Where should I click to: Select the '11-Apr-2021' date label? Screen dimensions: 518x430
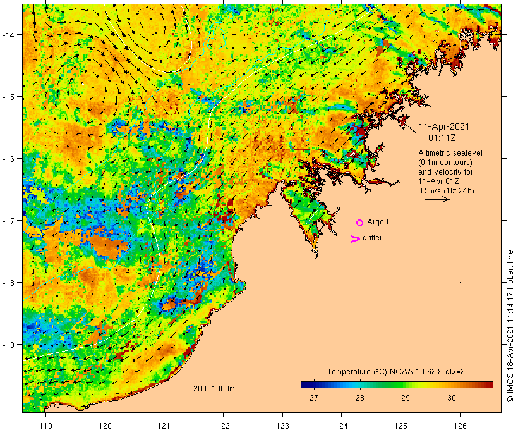[x=444, y=126]
